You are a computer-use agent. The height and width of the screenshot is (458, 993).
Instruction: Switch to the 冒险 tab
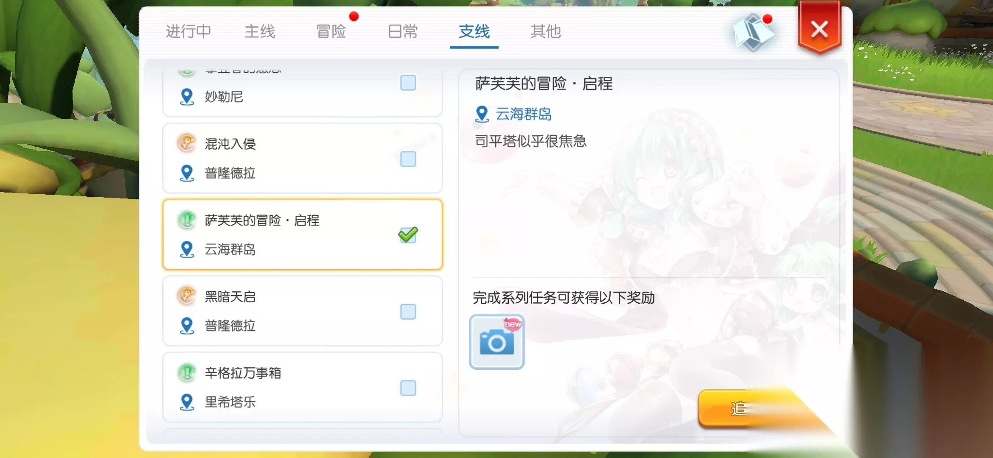331,31
